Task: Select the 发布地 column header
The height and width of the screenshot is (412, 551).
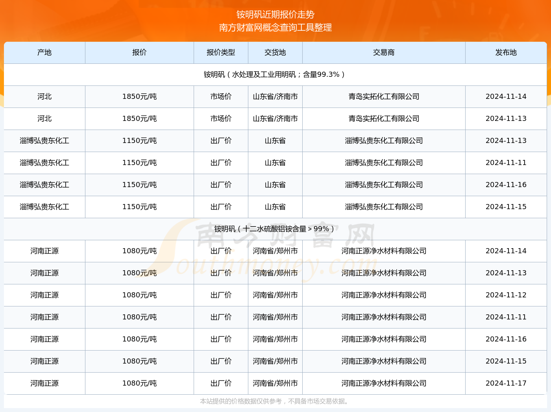Action: 506,52
